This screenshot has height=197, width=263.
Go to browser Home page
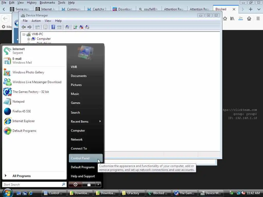click(x=249, y=18)
